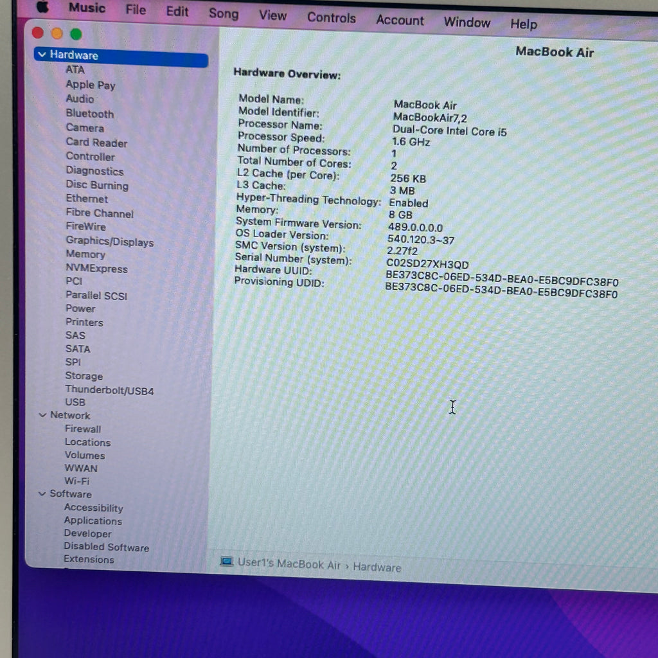This screenshot has width=658, height=658.
Task: Select SATA in the sidebar
Action: coord(78,348)
